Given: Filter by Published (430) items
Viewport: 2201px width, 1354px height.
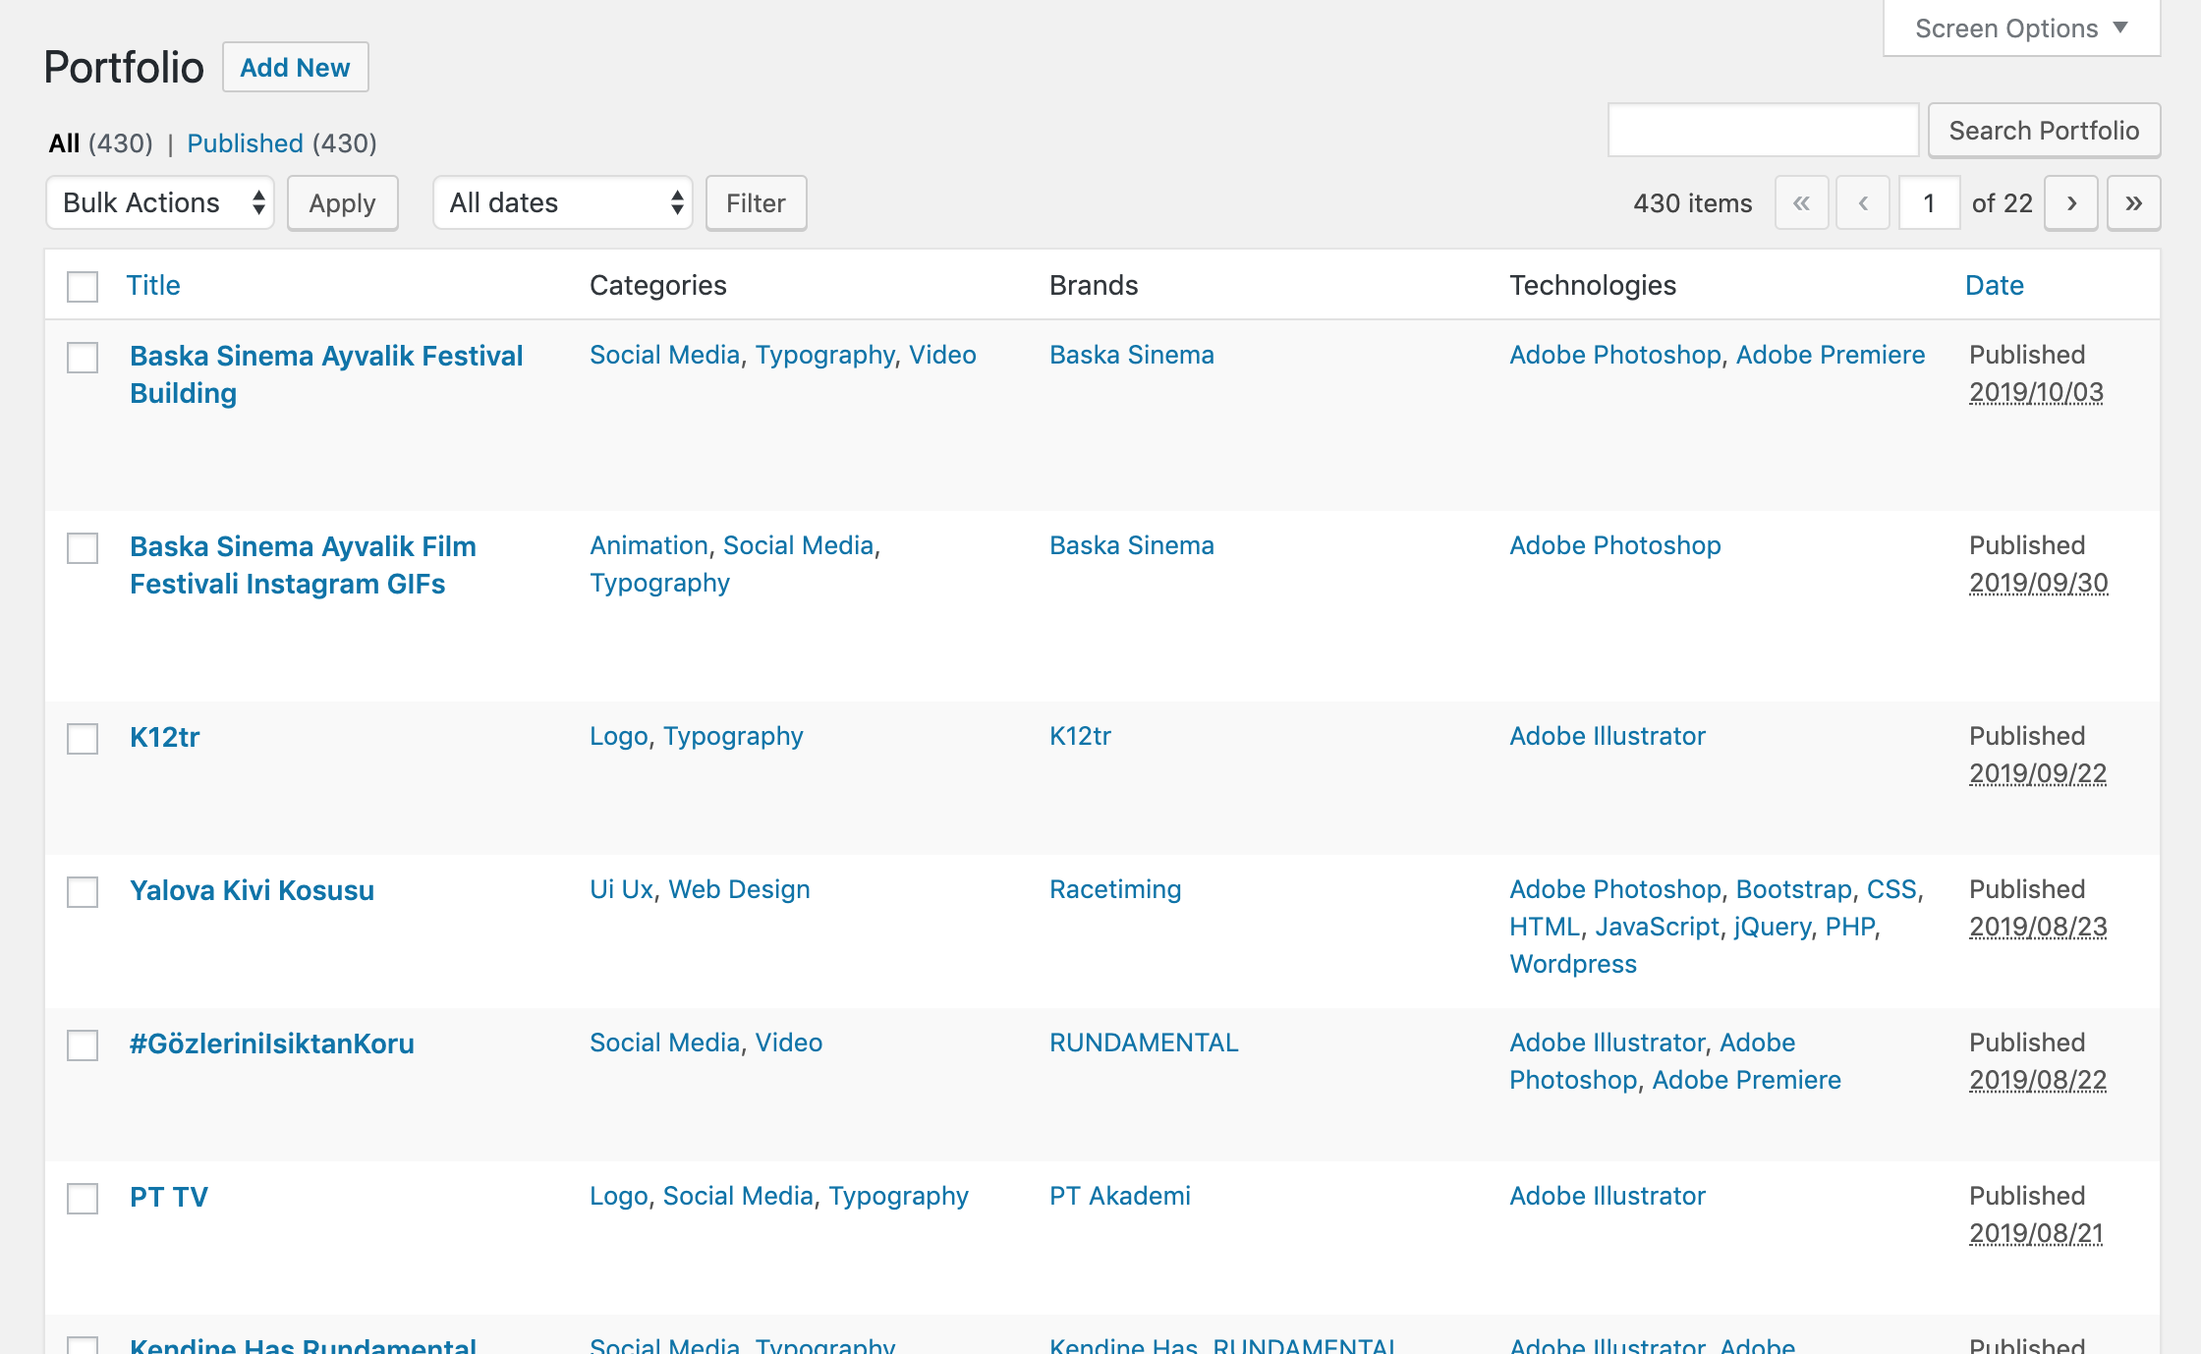Looking at the screenshot, I should point(281,143).
